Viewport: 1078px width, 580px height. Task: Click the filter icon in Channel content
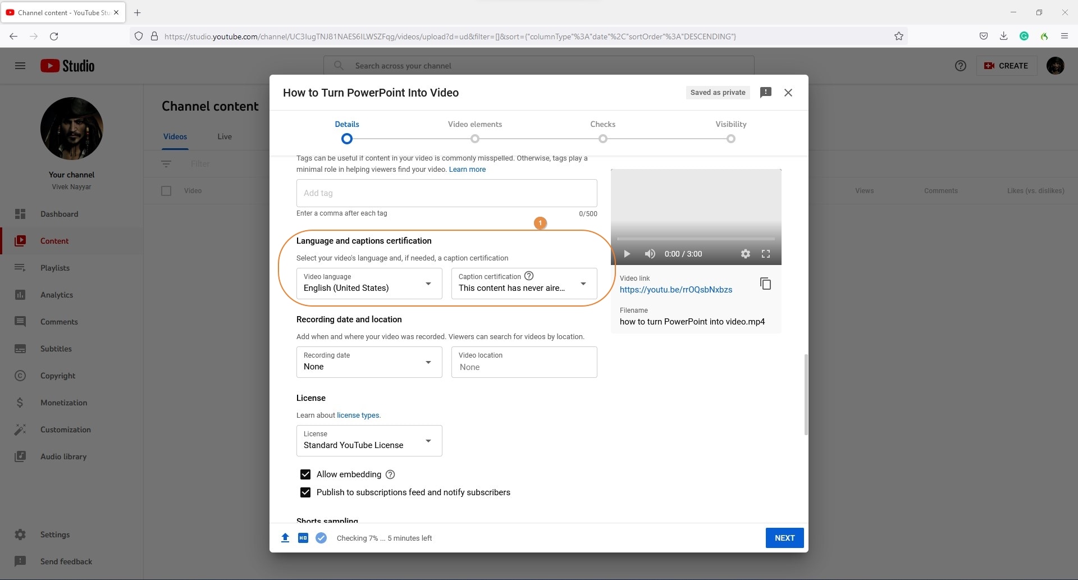[166, 164]
